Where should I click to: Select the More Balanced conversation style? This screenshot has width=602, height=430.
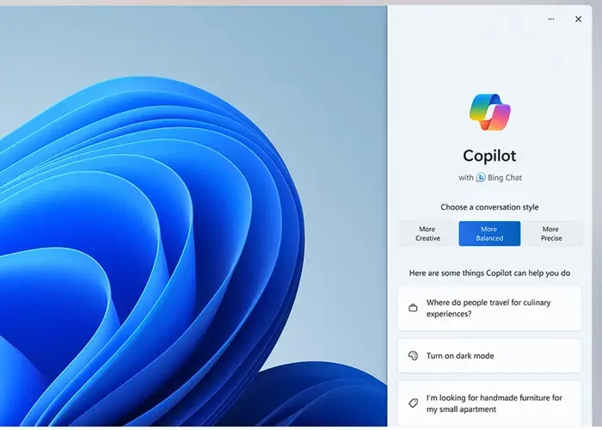[489, 233]
